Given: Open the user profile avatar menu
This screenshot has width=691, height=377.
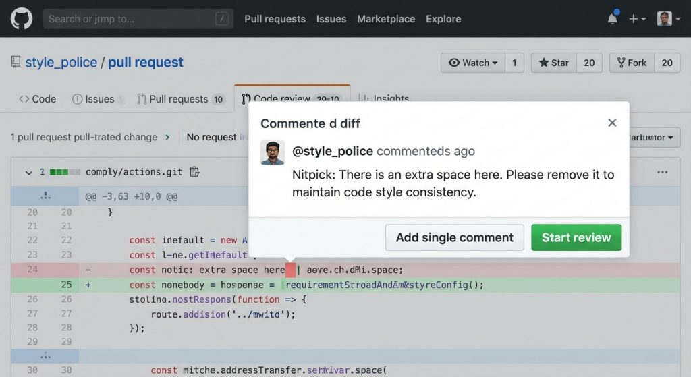Looking at the screenshot, I should [x=667, y=19].
